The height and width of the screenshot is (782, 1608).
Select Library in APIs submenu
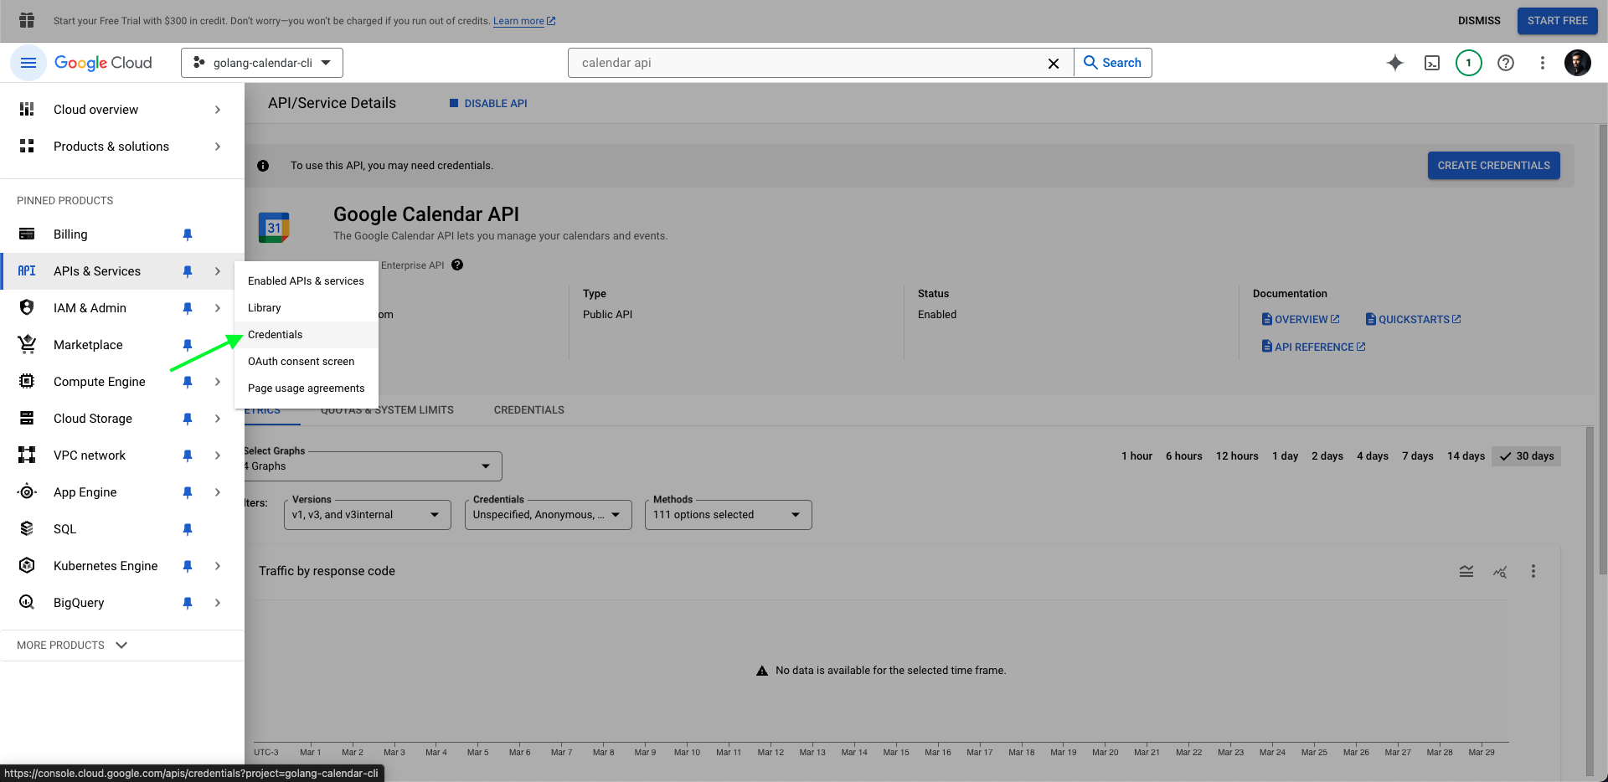tap(307, 308)
